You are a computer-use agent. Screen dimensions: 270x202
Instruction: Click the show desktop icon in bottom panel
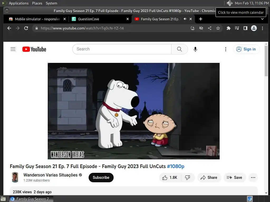pos(3,199)
